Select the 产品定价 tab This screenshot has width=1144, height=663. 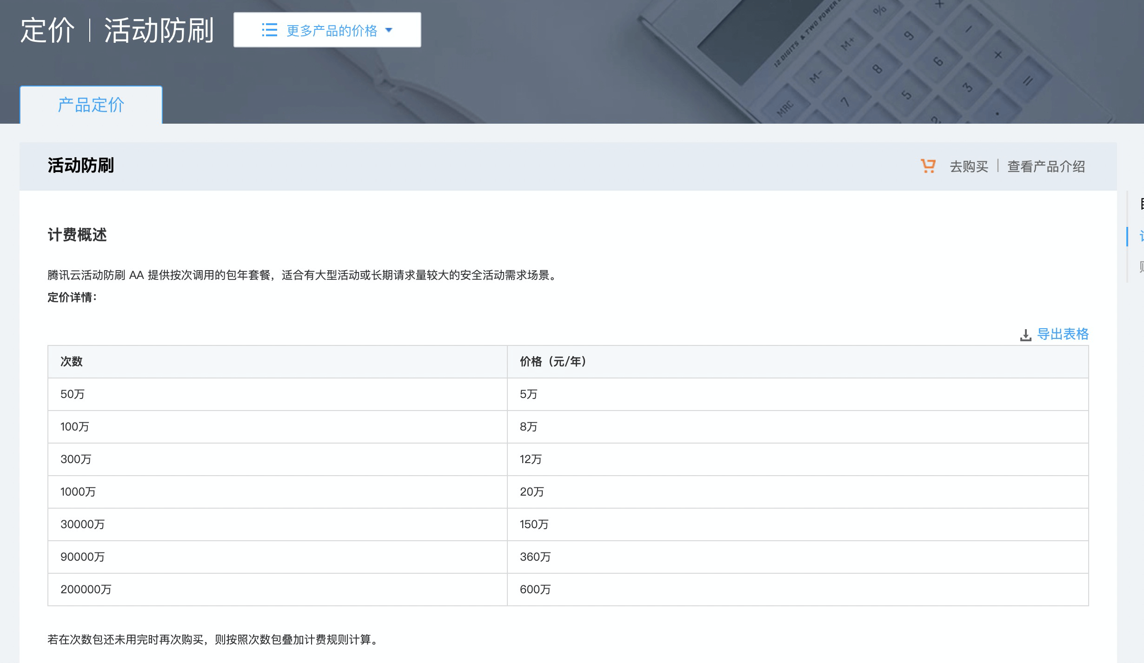(x=91, y=105)
